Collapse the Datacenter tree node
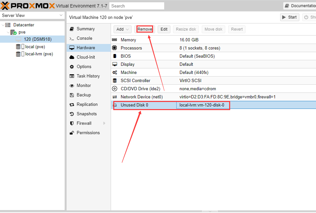Screen dimensions: 316x213 (3, 25)
